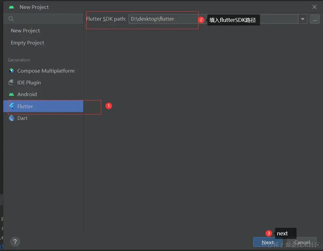Click the Android Studio logo in title bar
The height and width of the screenshot is (251, 323).
pyautogui.click(x=11, y=7)
